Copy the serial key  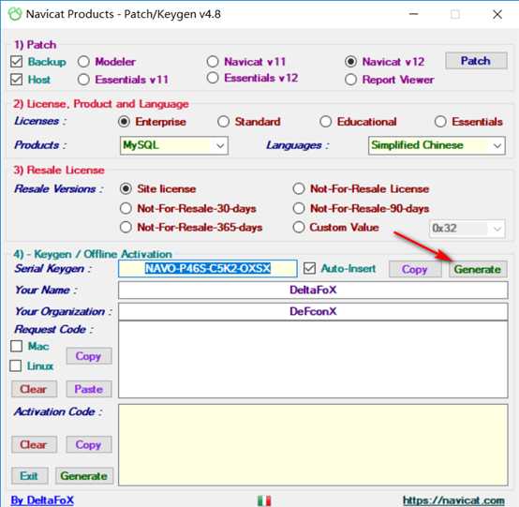pyautogui.click(x=415, y=269)
